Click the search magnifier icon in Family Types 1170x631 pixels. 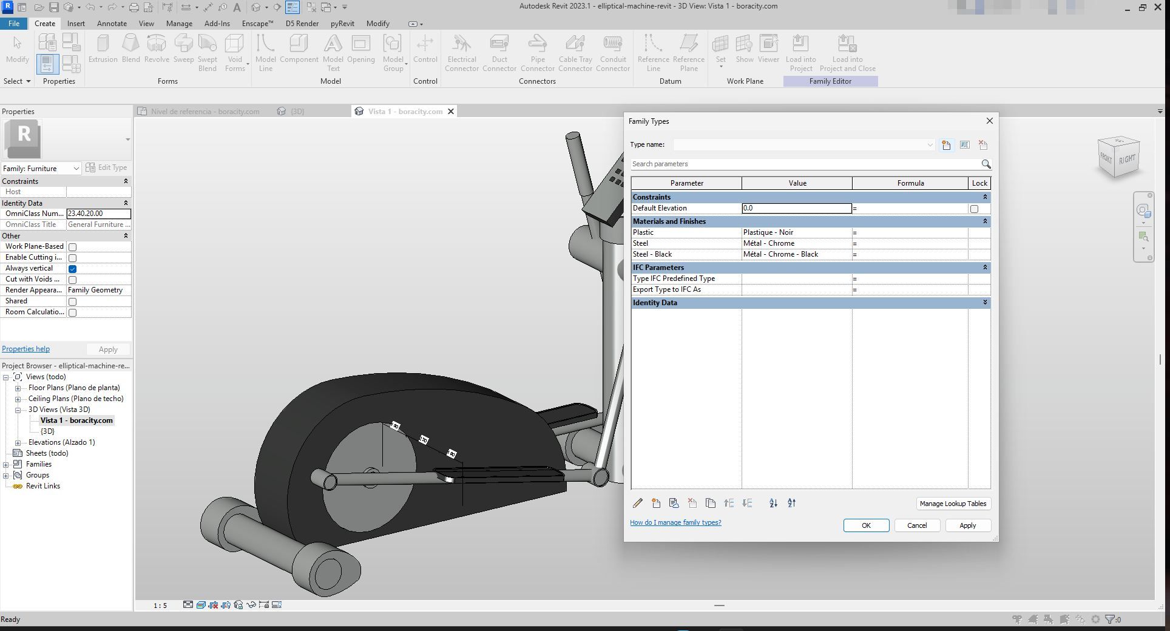(x=986, y=164)
